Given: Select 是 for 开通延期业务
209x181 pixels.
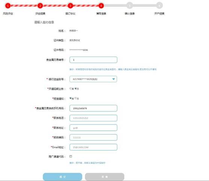Looking at the screenshot, I should click(x=71, y=89).
